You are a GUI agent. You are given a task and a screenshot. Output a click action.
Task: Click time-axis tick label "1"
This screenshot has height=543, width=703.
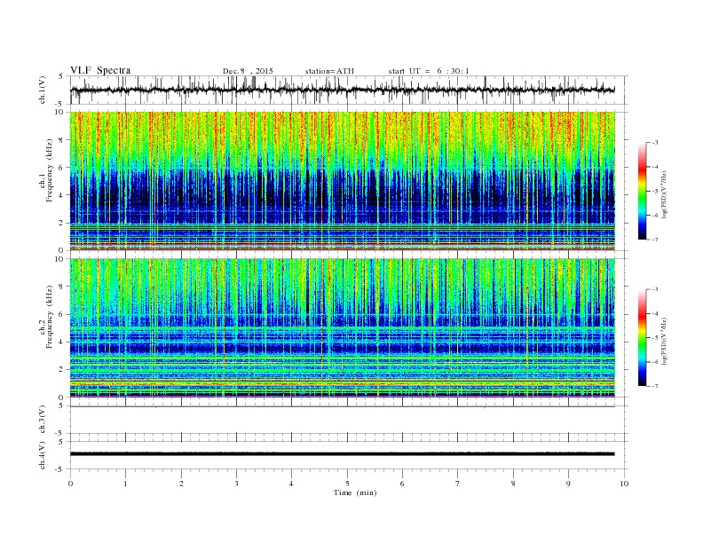[x=125, y=484]
